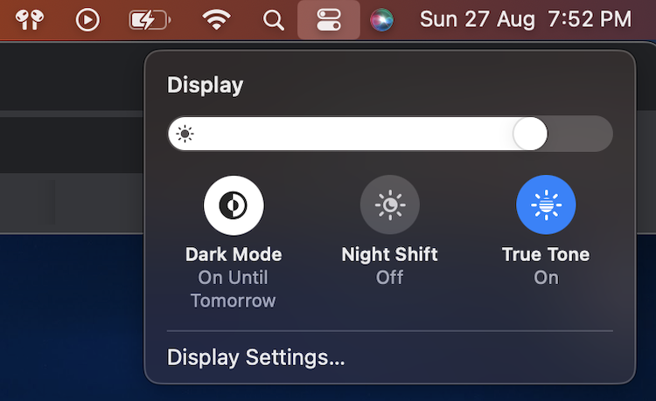Open the Wi-Fi menu
The width and height of the screenshot is (656, 401).
point(216,19)
